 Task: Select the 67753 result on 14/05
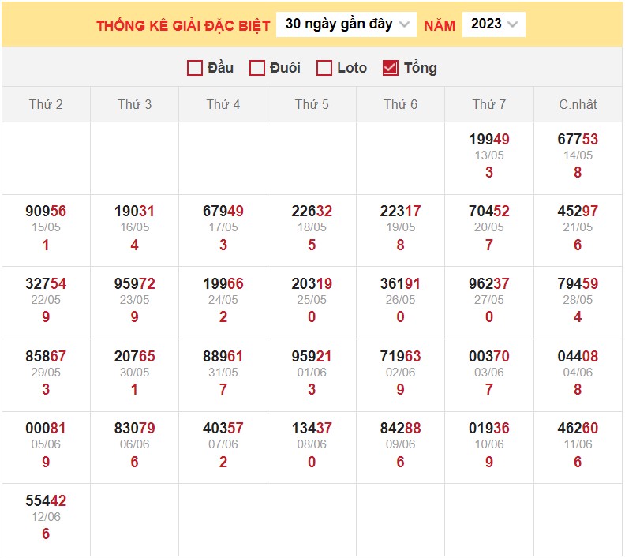click(x=578, y=140)
